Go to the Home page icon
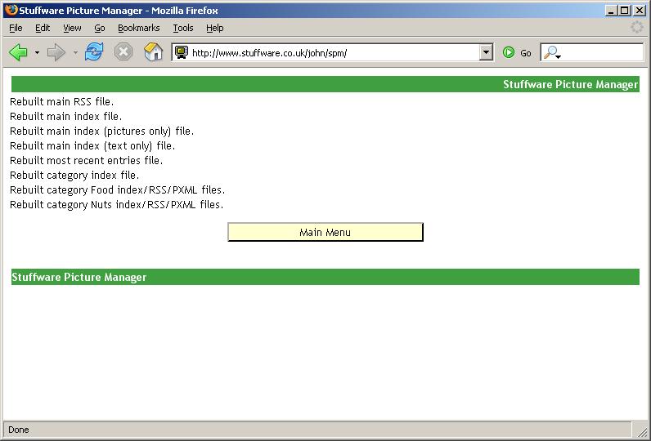Viewport: 651px width, 441px height. (x=153, y=52)
